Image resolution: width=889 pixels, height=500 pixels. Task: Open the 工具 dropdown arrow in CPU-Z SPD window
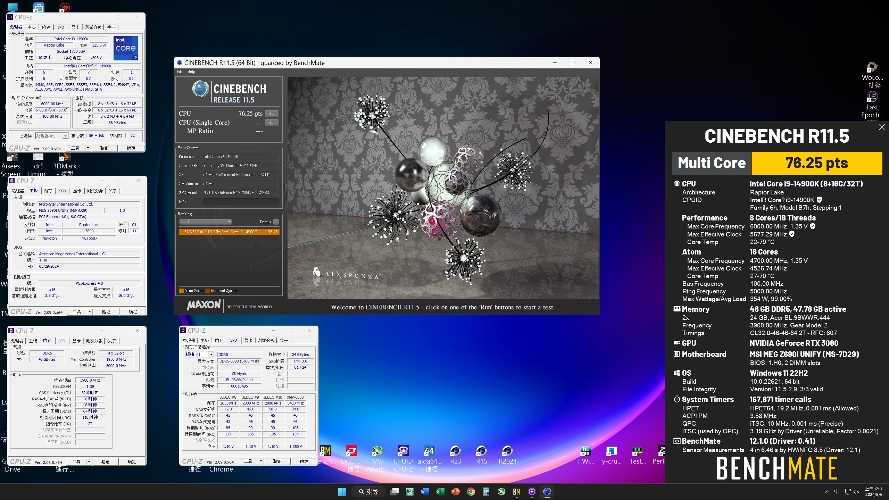(261, 461)
